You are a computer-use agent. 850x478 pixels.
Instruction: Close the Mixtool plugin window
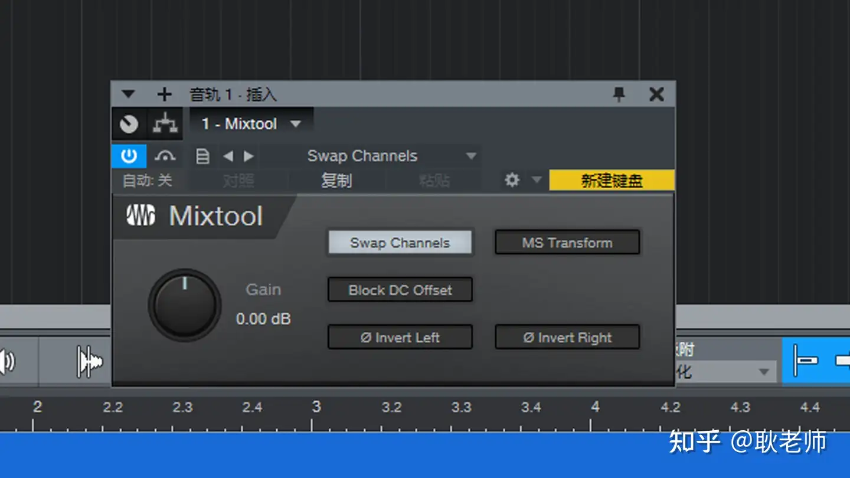[x=656, y=94]
